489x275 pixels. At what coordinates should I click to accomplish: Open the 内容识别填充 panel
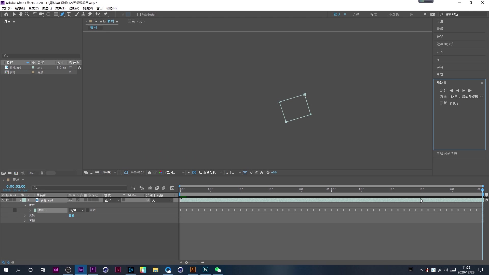447,153
